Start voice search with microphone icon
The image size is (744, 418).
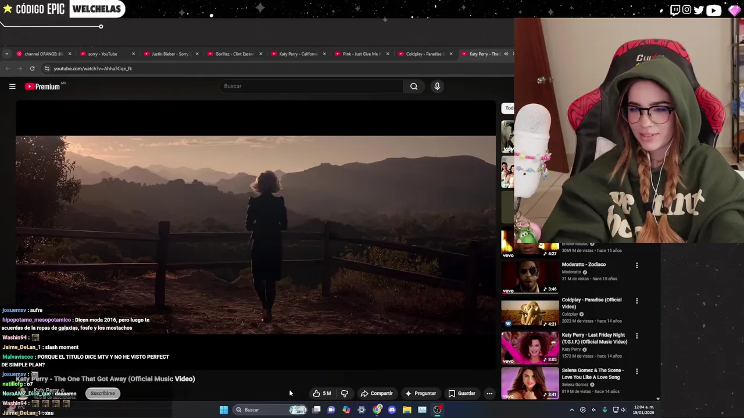pos(437,87)
